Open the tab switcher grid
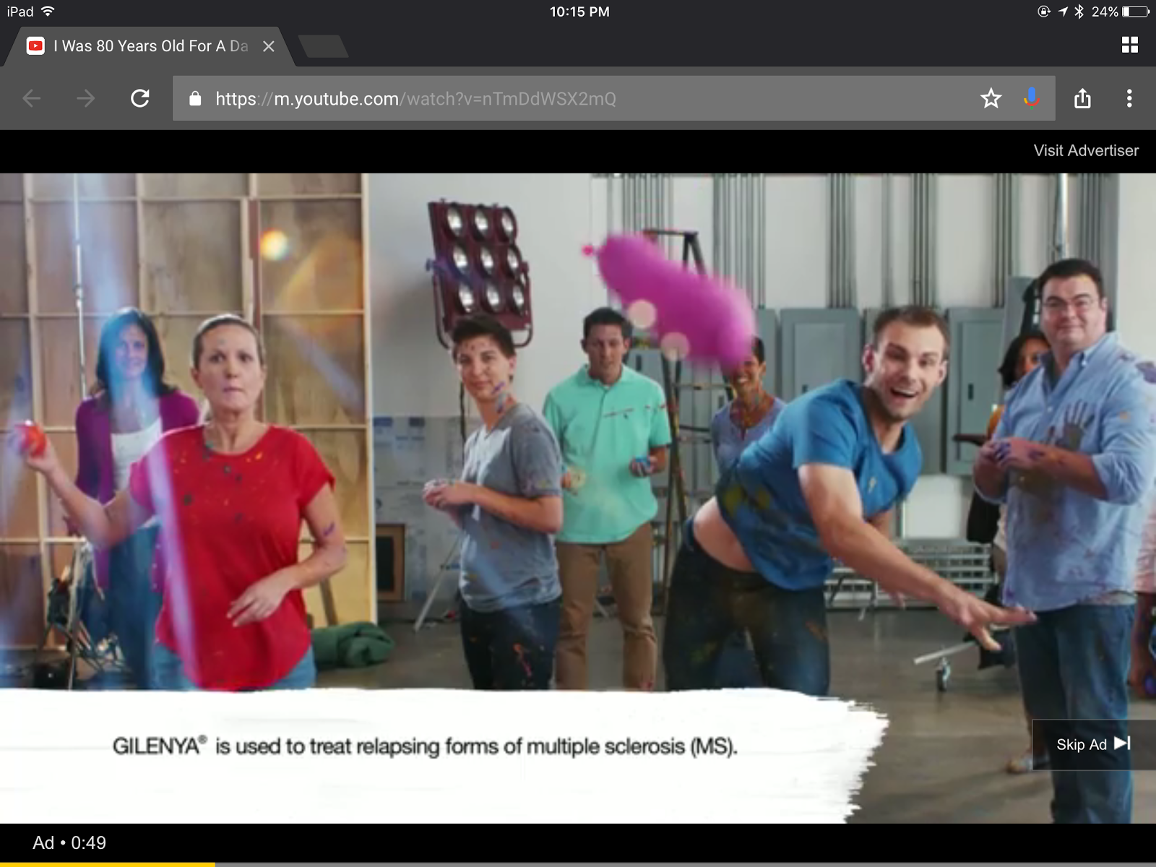The height and width of the screenshot is (867, 1156). coord(1130,45)
